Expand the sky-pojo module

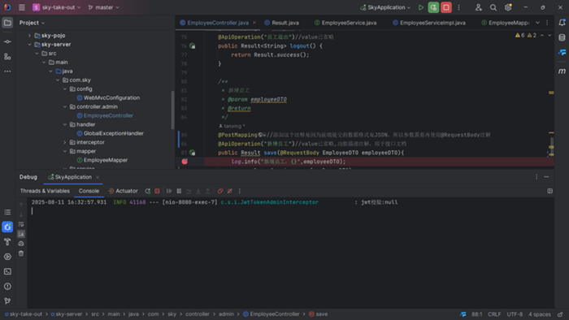tap(29, 36)
